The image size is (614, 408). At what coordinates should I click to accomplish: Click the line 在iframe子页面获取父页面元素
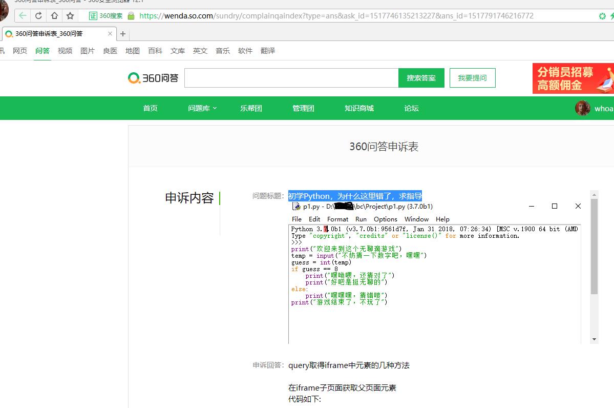click(342, 387)
